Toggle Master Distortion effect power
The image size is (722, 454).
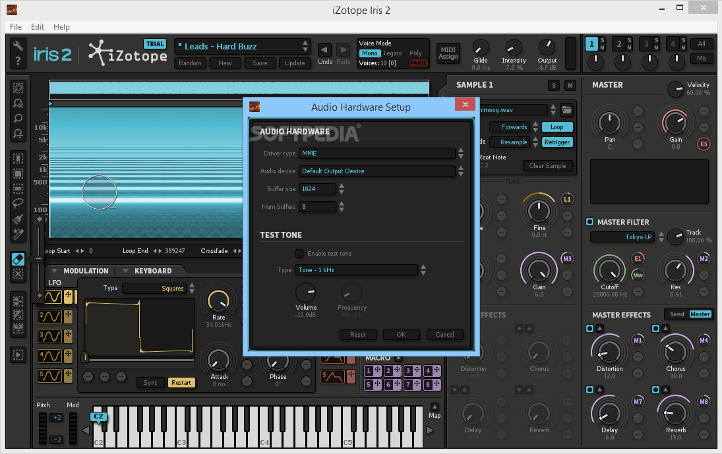click(590, 328)
